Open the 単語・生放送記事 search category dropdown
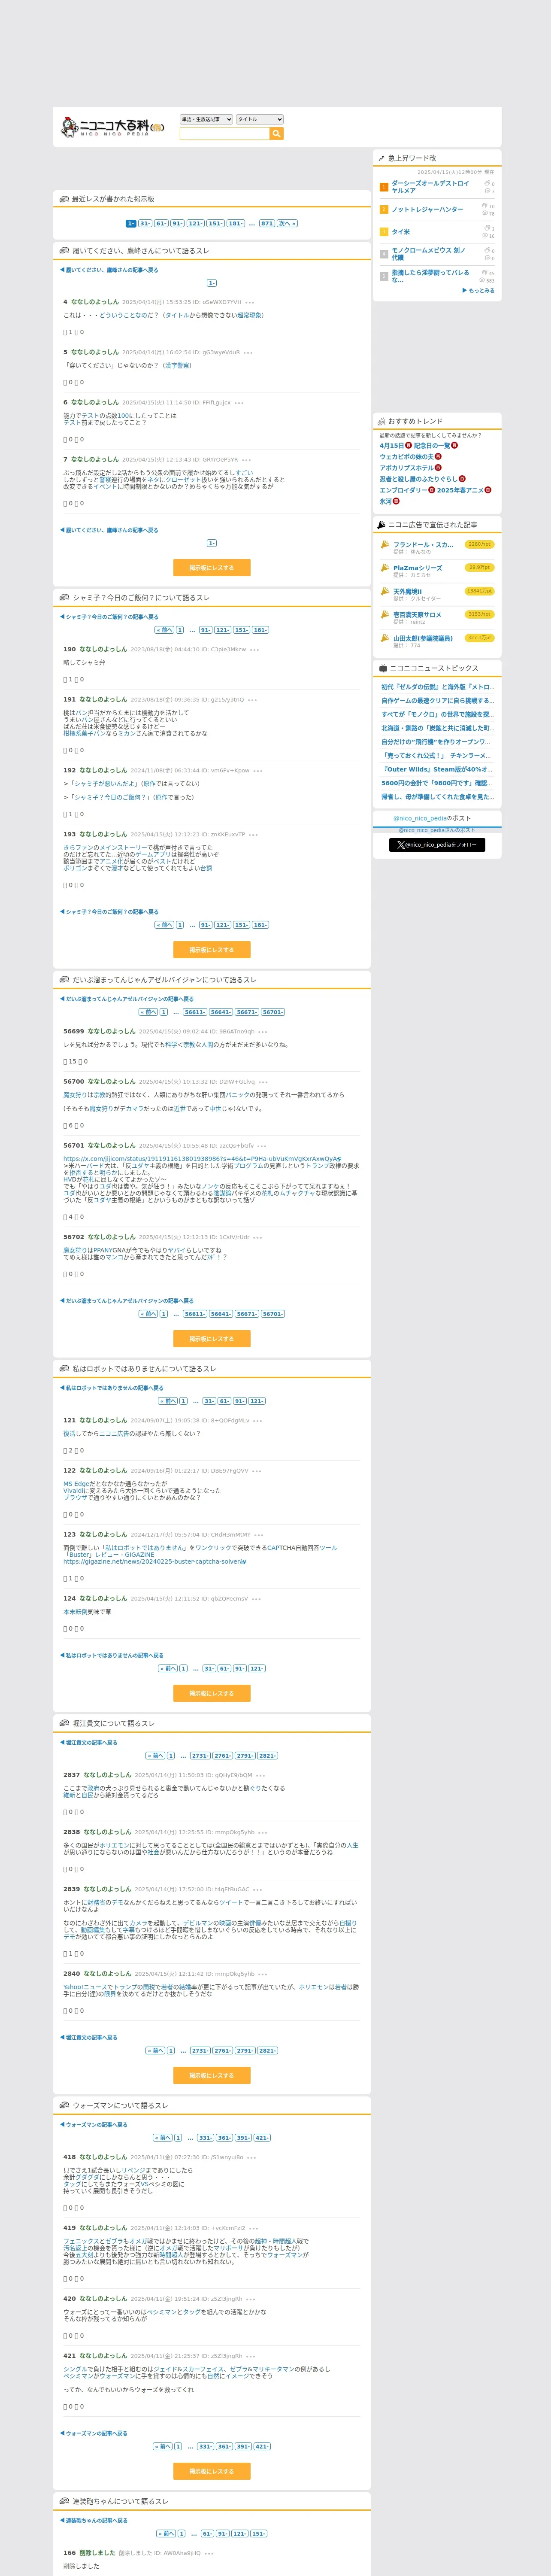 click(206, 119)
